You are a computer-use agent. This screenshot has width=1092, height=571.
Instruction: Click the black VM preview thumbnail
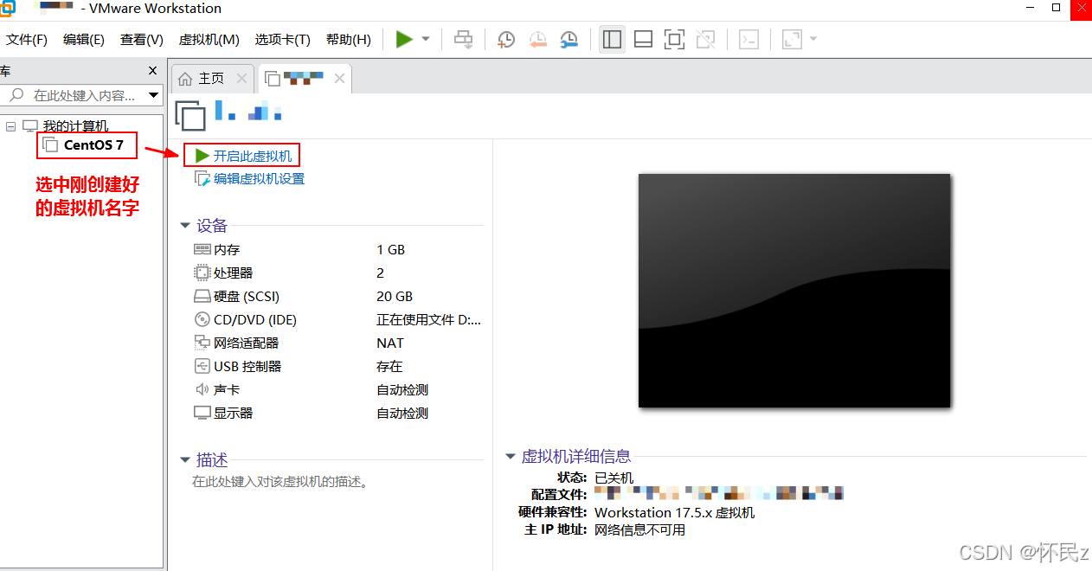coord(793,290)
